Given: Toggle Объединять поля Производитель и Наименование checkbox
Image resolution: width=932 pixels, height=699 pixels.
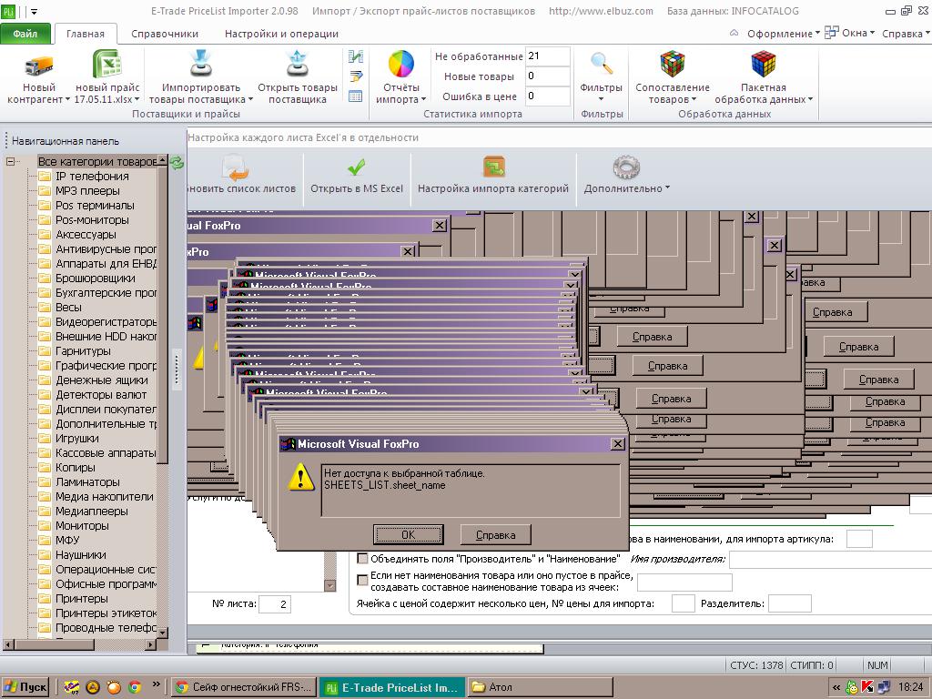Looking at the screenshot, I should tap(362, 559).
